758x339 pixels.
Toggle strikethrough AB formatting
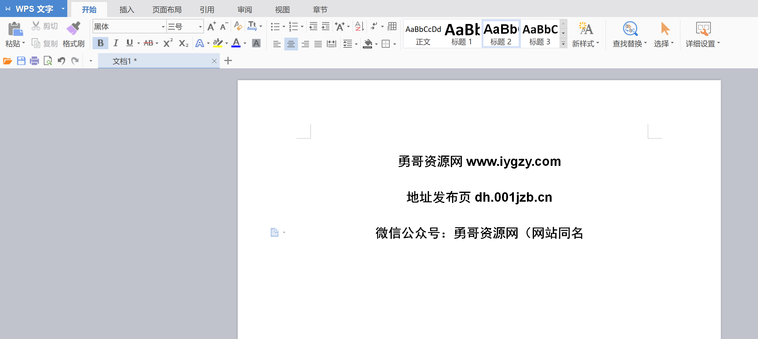[148, 43]
